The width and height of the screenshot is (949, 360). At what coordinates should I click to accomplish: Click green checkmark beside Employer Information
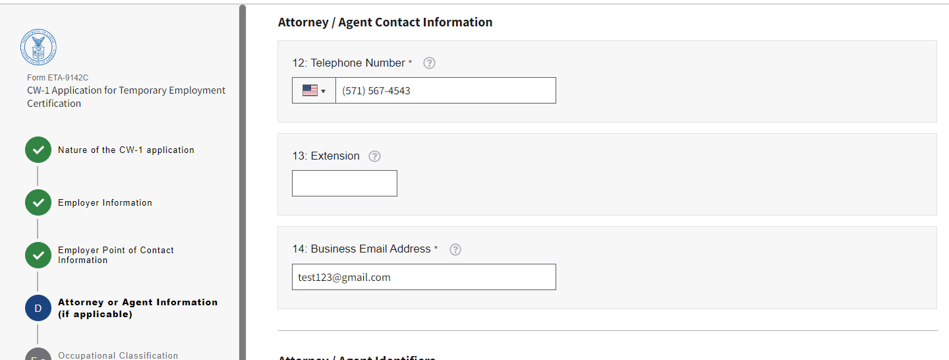point(38,202)
